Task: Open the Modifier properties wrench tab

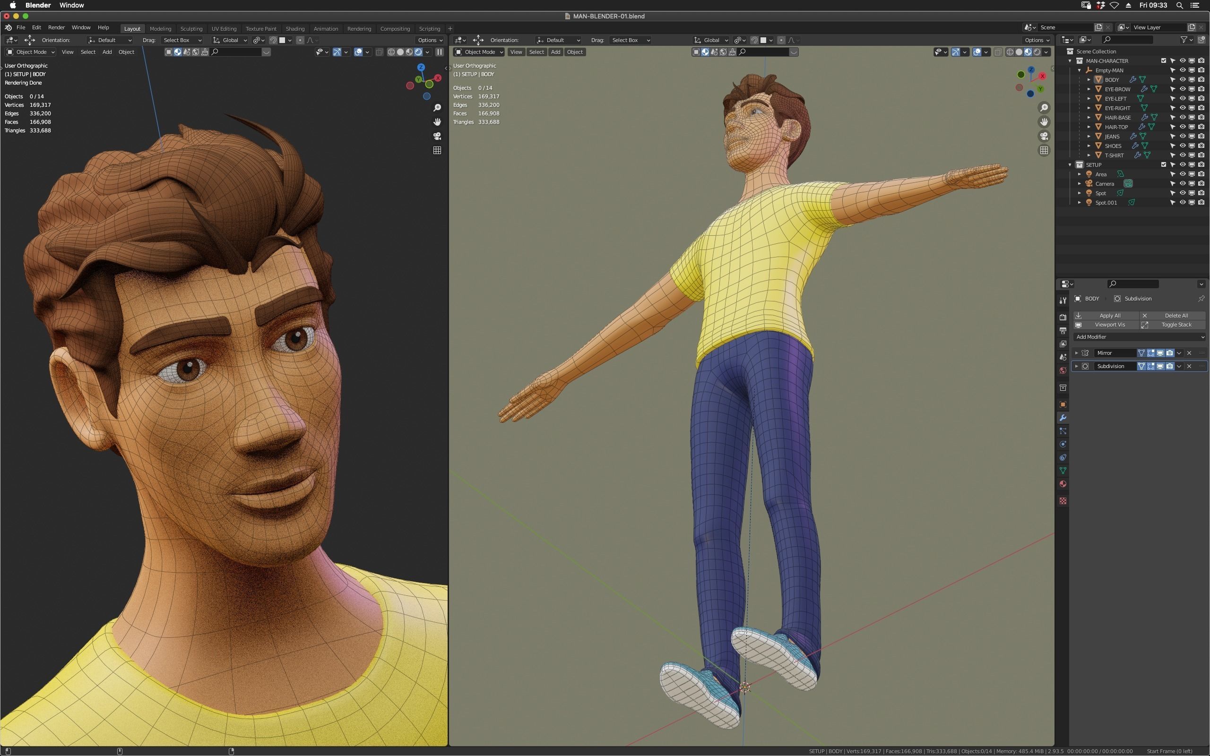Action: coord(1063,418)
